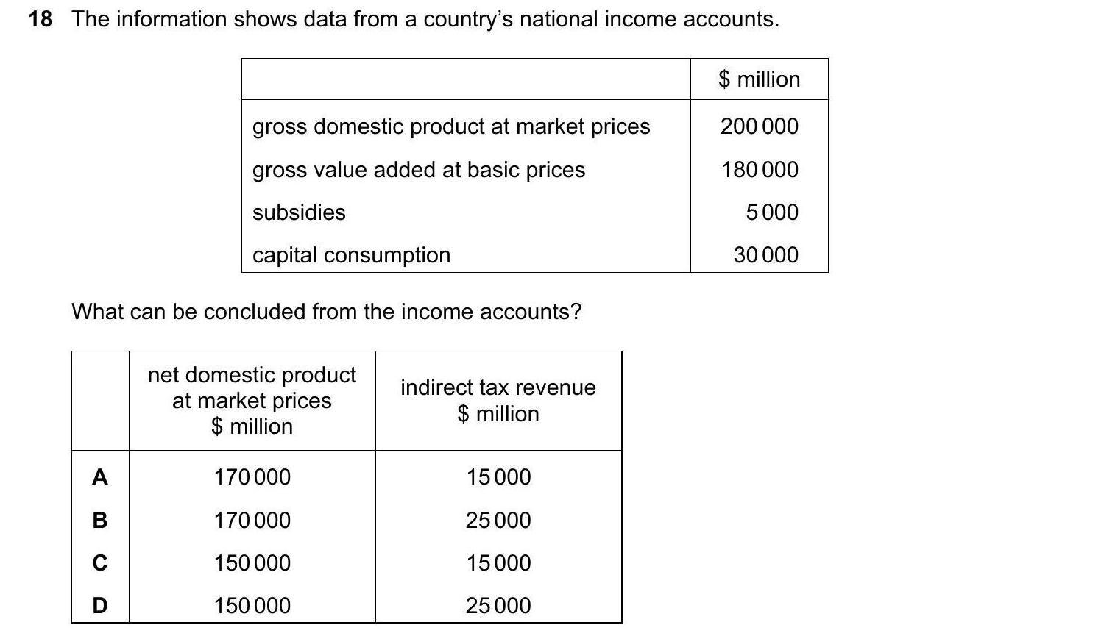Click the 5 000 subsidies value
This screenshot has height=636, width=1104.
771,212
